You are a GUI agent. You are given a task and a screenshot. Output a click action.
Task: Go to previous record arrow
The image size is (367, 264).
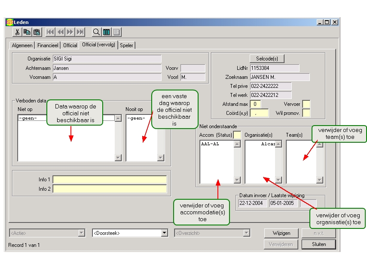click(60, 32)
